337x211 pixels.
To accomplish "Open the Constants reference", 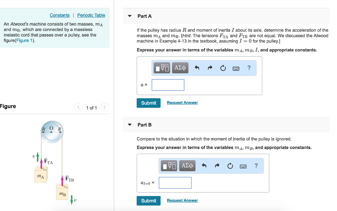I will click(x=60, y=15).
